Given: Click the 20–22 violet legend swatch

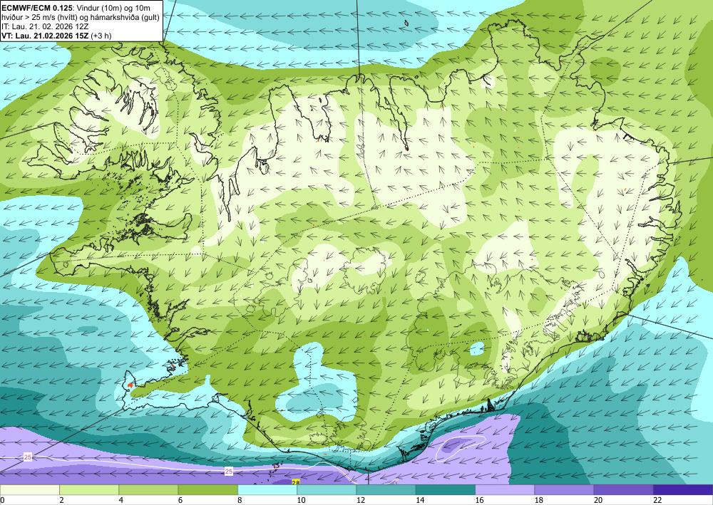Looking at the screenshot, I should point(623,490).
